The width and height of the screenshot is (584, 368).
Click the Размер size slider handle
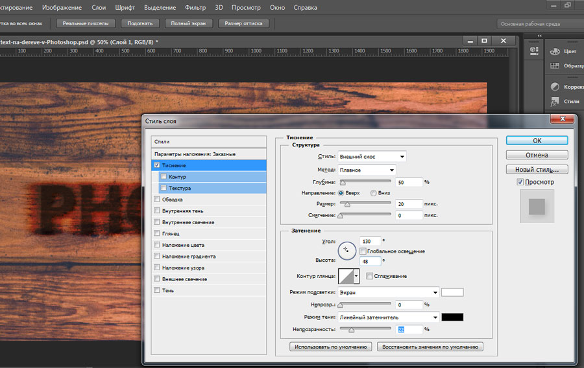coord(347,205)
